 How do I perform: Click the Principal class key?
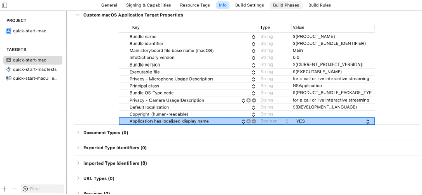[x=144, y=86]
